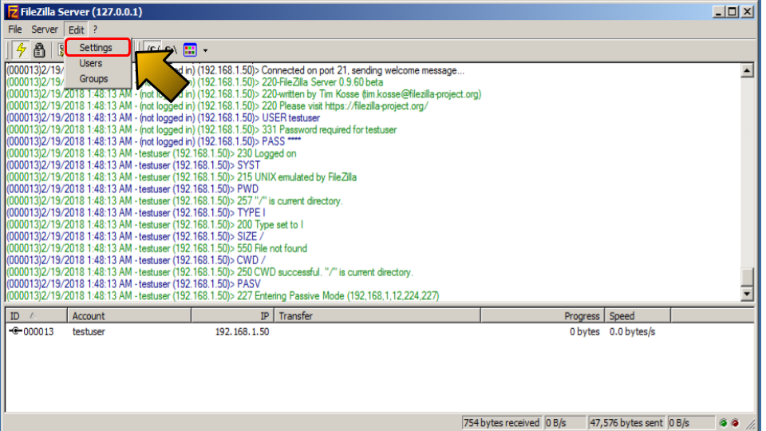766x431 pixels.
Task: Sort connections by Account column header
Action: tap(129, 316)
